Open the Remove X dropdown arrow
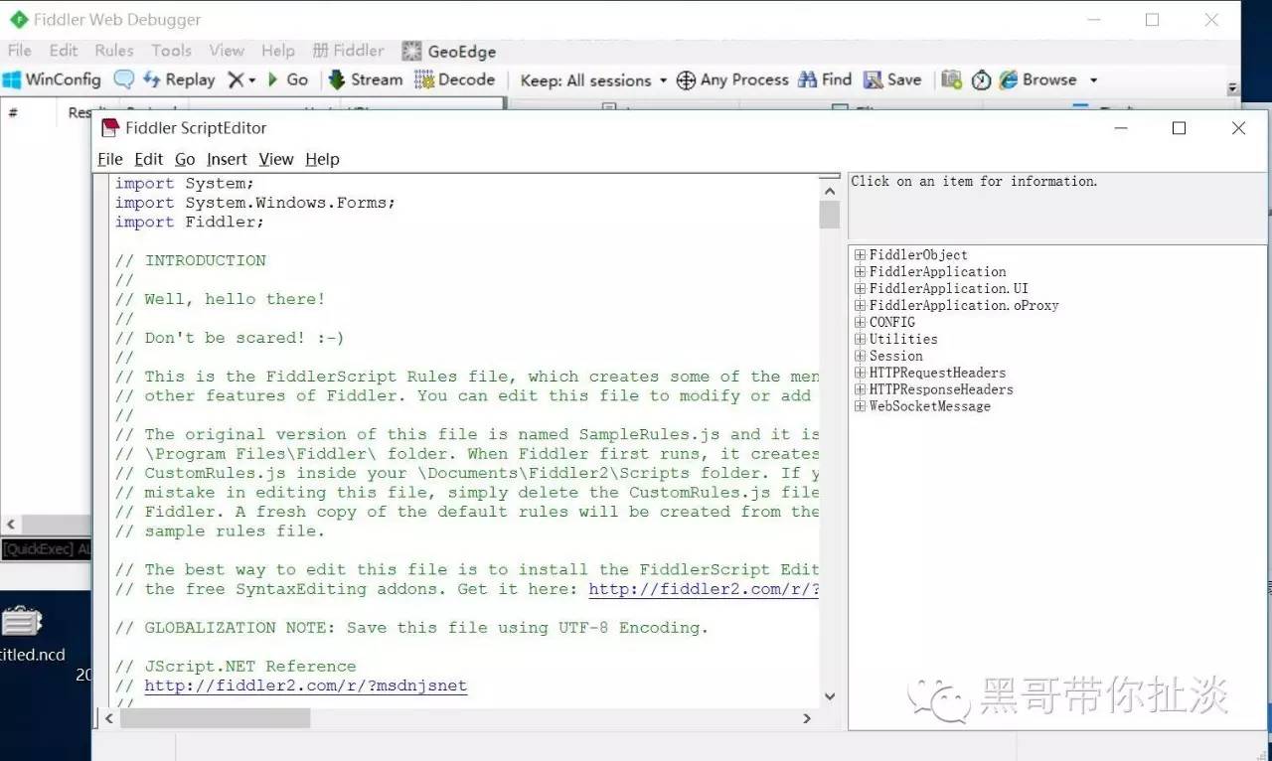 point(252,80)
